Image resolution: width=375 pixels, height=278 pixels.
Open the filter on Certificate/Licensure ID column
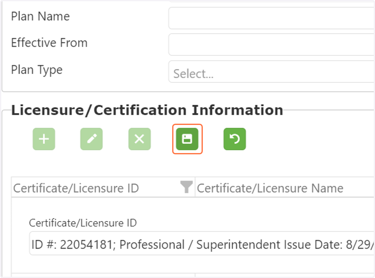(186, 187)
